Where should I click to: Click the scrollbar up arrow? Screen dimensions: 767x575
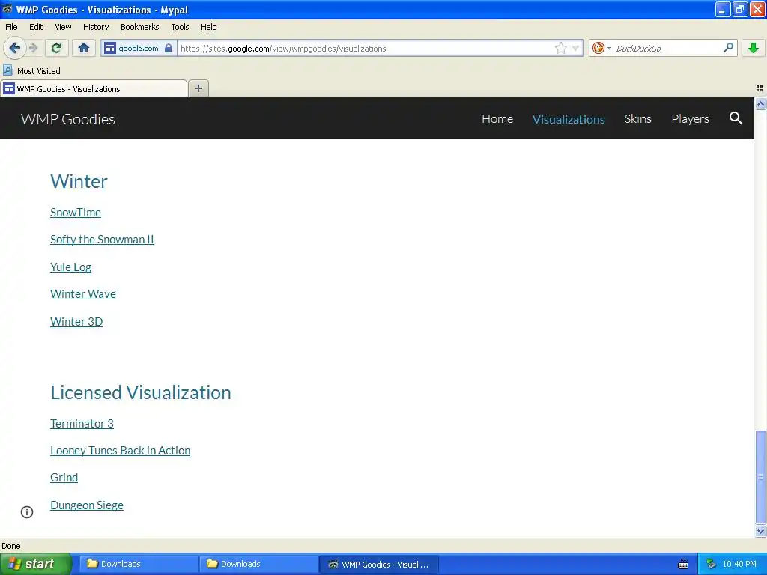pos(760,103)
